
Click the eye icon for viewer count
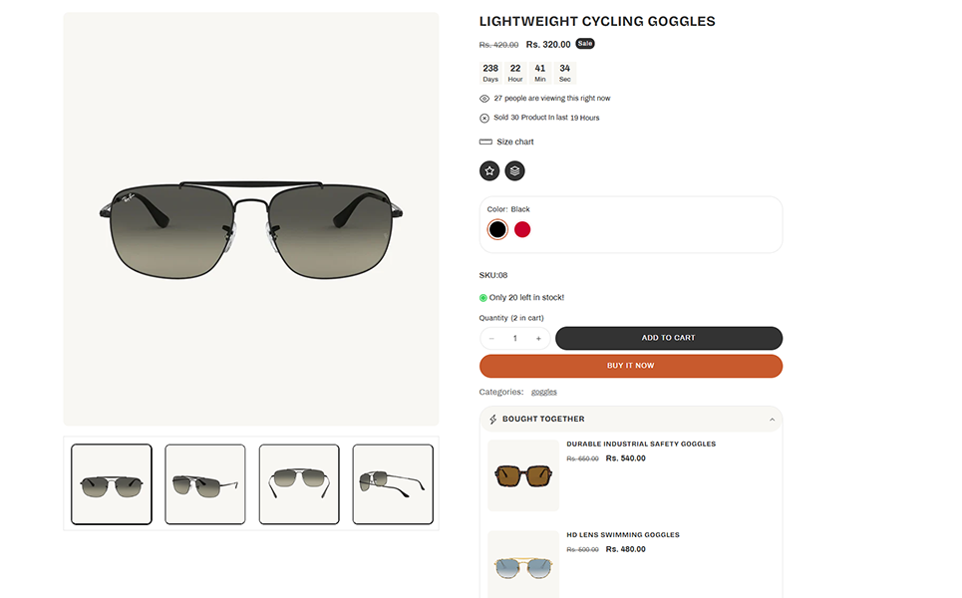pos(484,99)
